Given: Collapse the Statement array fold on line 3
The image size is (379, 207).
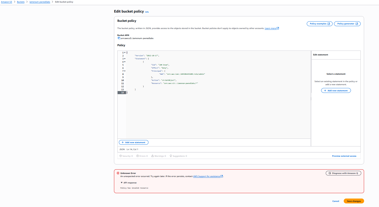Looking at the screenshot, I should point(125,59).
